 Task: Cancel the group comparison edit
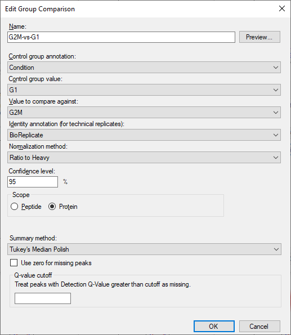[x=259, y=326]
